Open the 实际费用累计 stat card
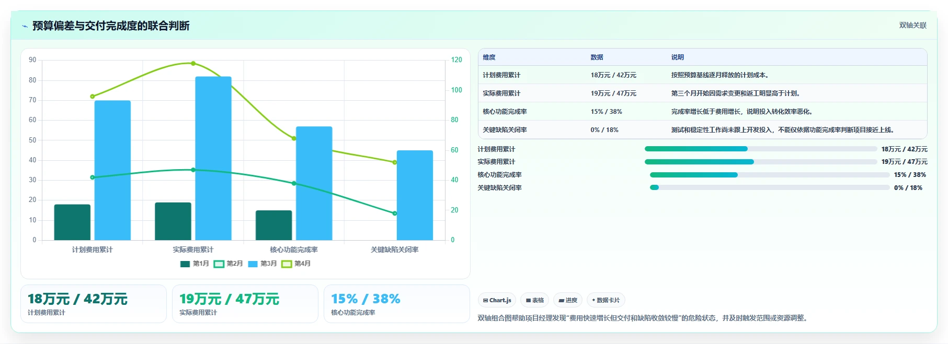Viewport: 948px width, 344px height. pos(245,304)
